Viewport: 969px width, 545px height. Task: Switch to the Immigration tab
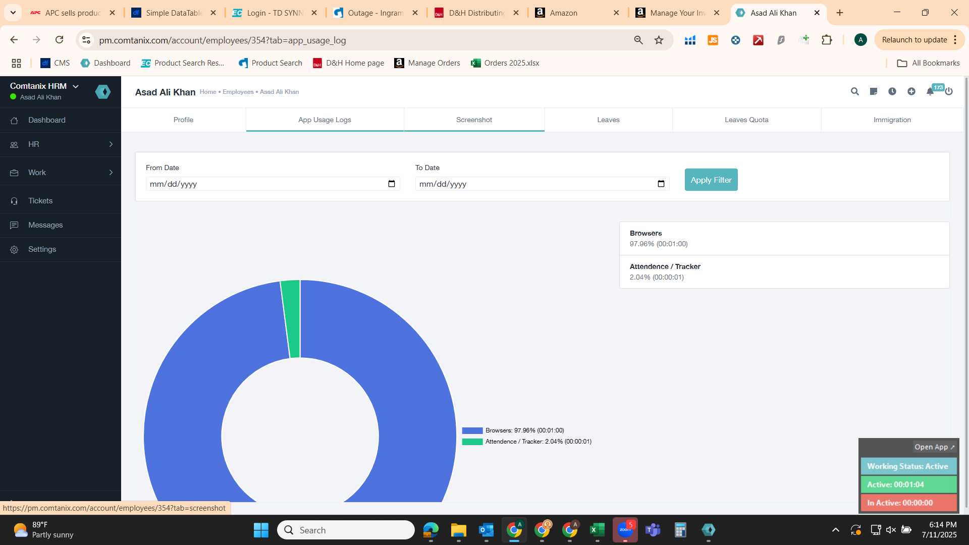coord(892,120)
